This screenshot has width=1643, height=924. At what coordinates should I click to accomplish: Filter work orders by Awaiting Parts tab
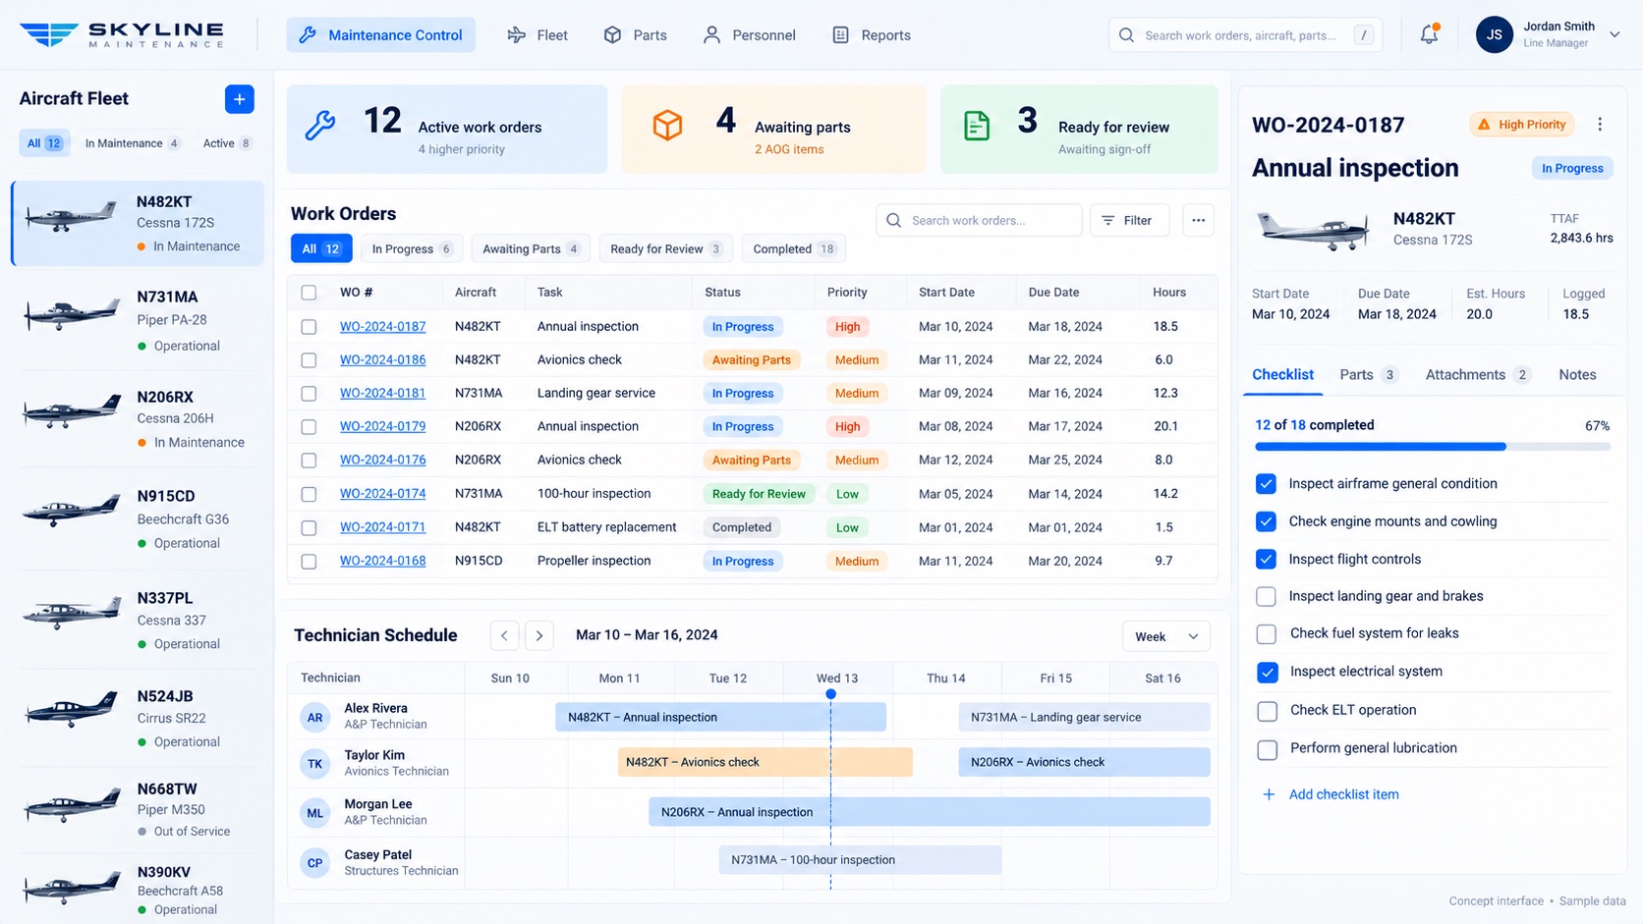[531, 248]
